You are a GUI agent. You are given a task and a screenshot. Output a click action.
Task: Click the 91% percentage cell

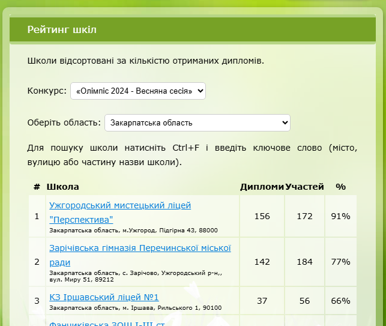click(x=340, y=216)
